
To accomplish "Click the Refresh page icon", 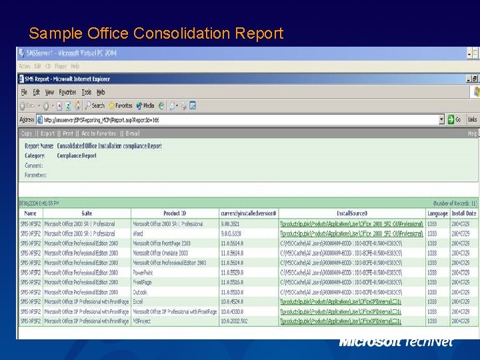I will point(68,106).
